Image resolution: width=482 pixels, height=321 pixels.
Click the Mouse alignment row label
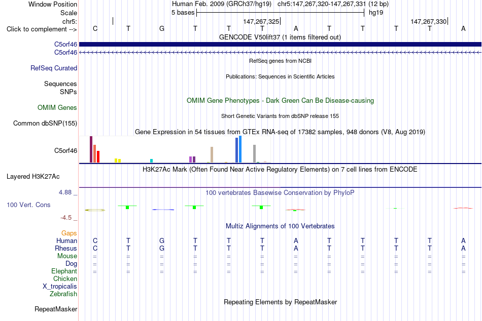(67, 256)
